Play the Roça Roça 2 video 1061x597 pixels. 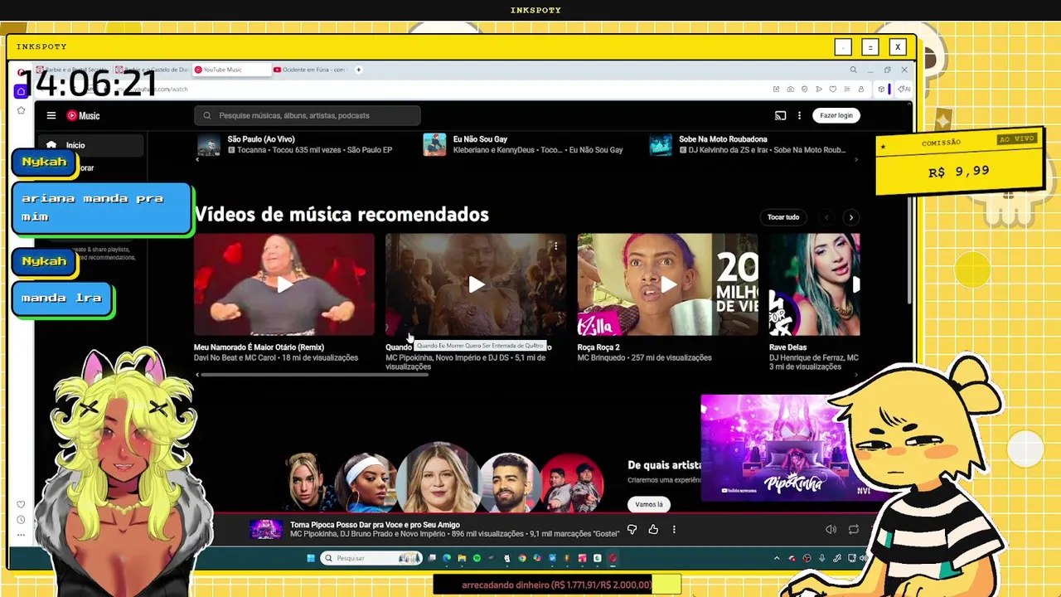(667, 284)
